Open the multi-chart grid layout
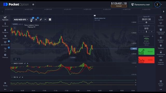Image resolution: width=166 pixels, height=93 pixels. tap(50, 20)
